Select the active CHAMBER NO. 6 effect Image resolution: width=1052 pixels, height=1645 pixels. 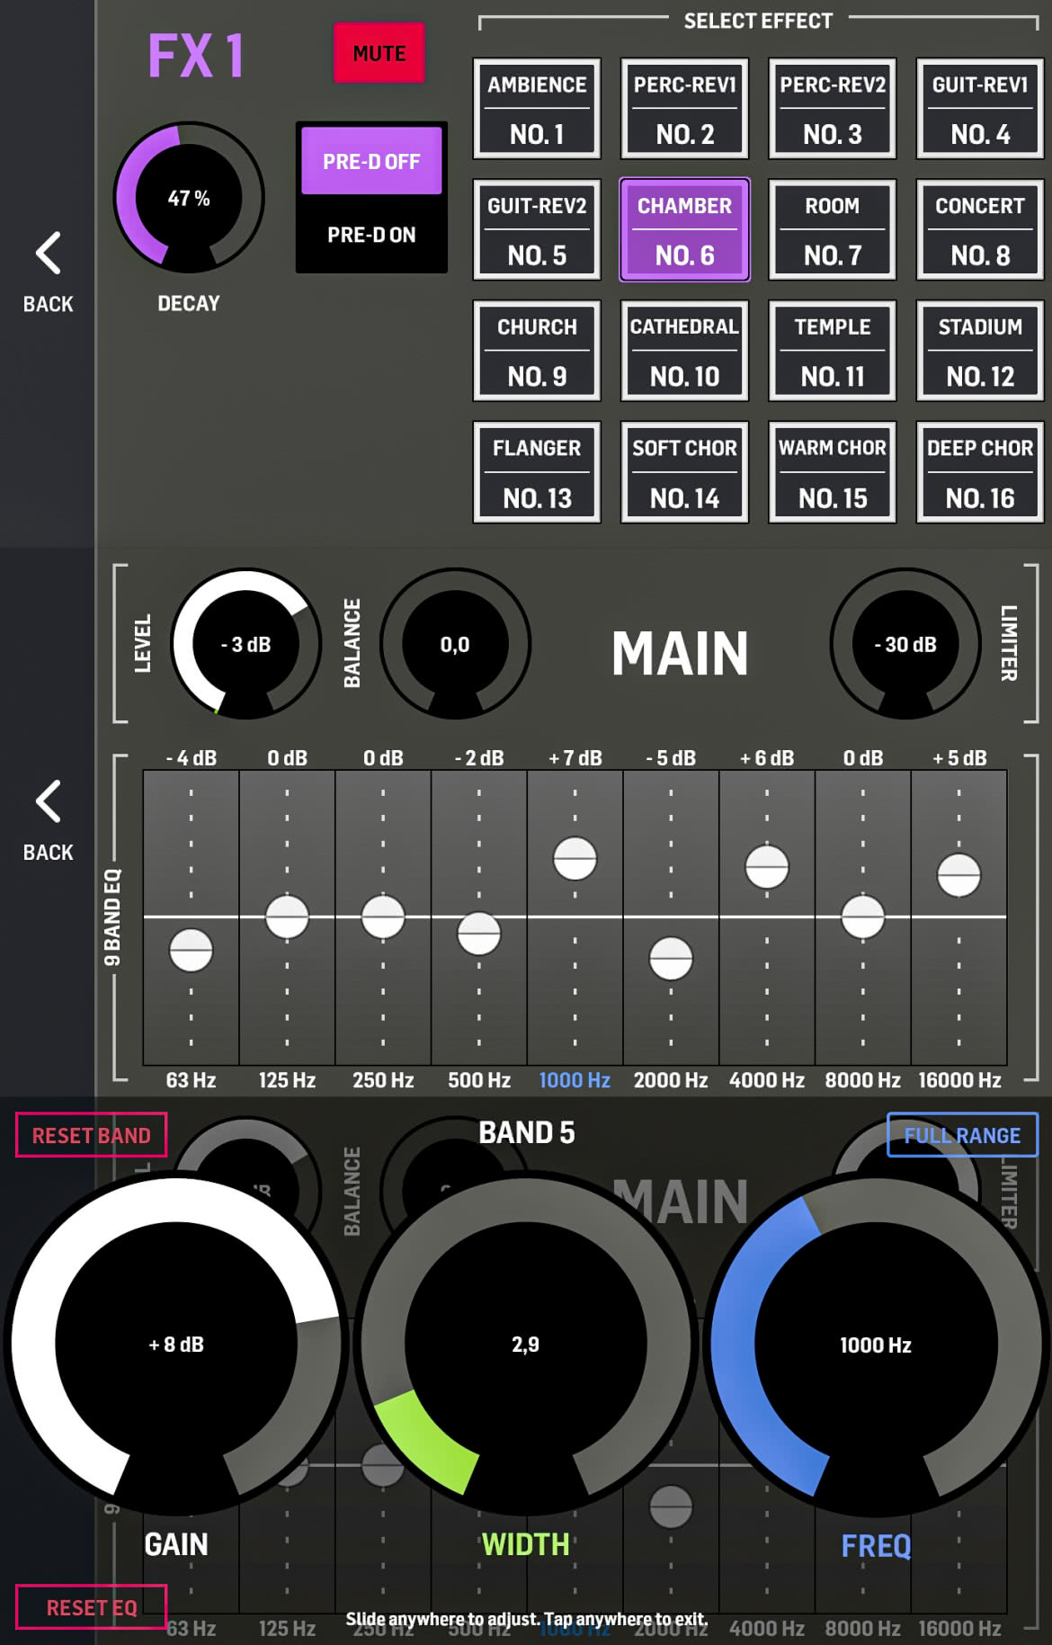684,230
